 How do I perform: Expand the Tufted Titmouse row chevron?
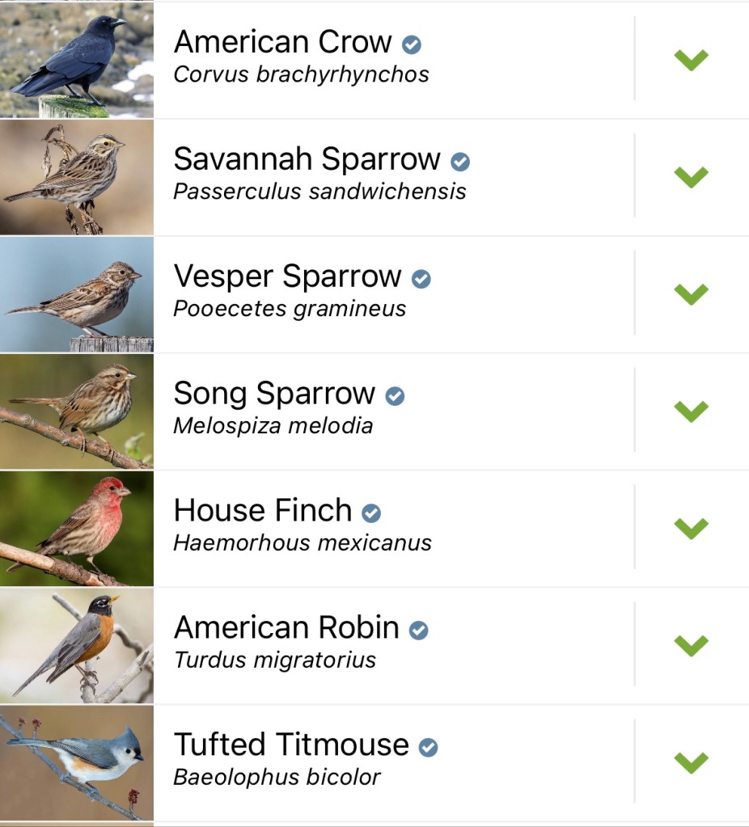click(x=691, y=762)
